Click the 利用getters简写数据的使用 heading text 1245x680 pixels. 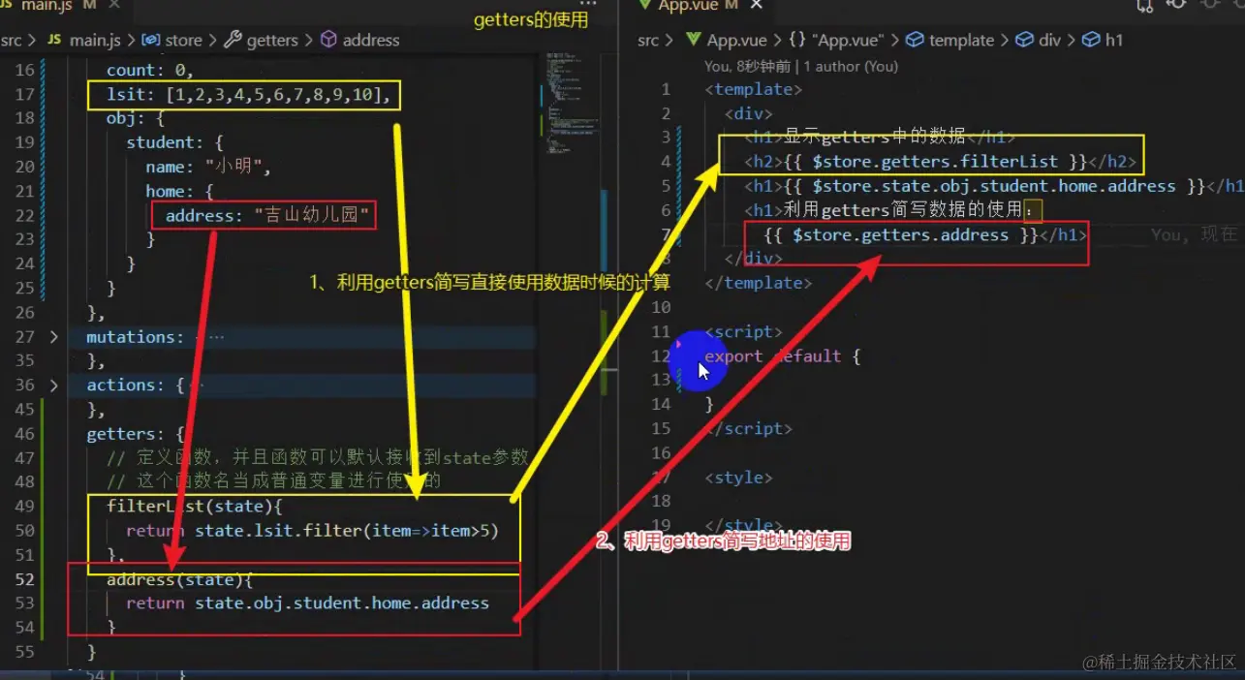(x=908, y=210)
